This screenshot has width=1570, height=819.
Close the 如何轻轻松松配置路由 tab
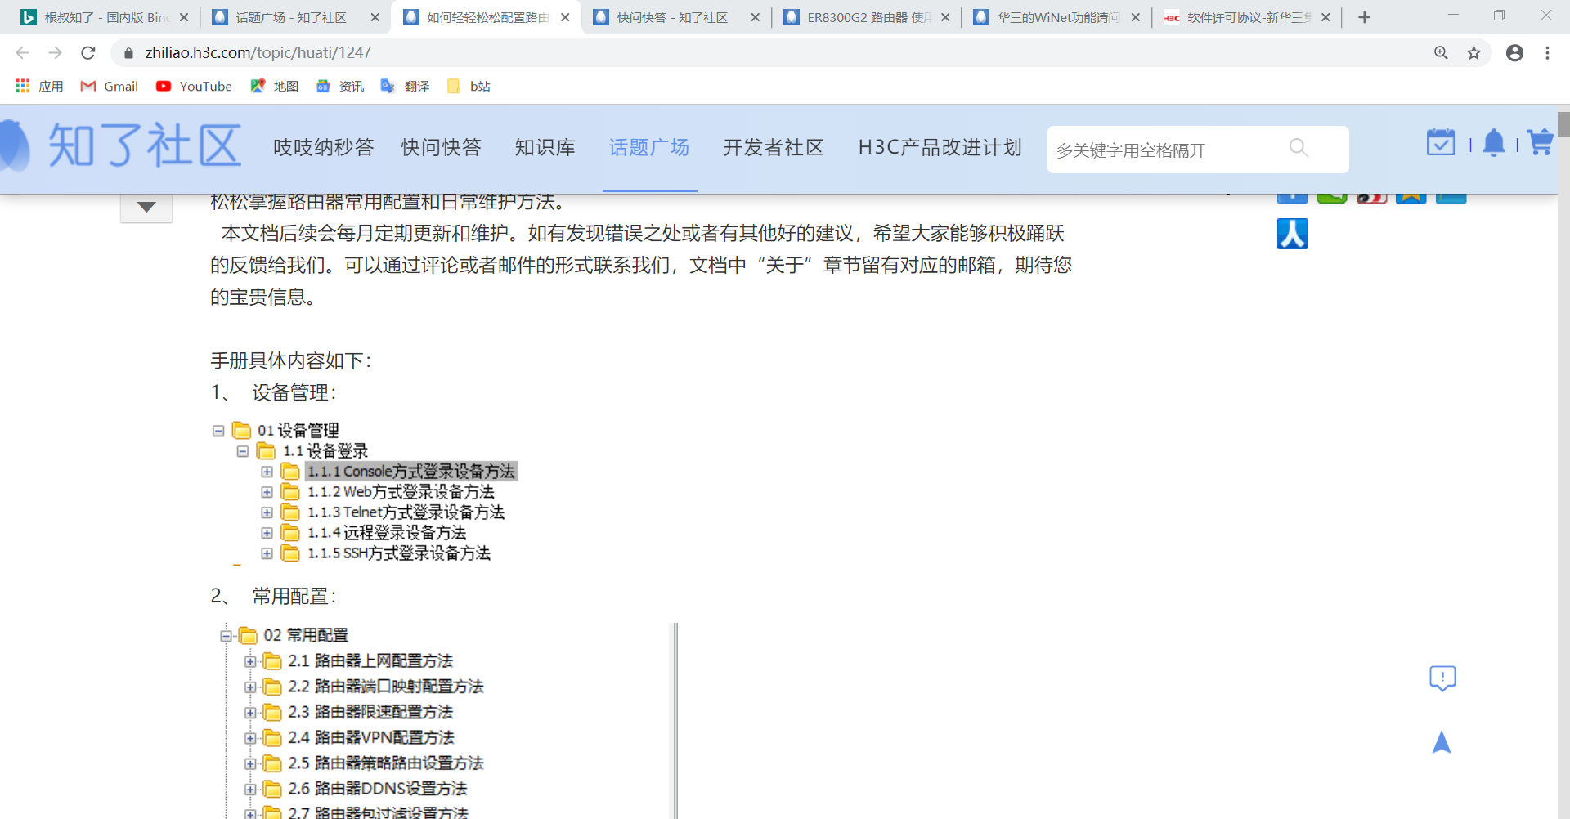565,17
